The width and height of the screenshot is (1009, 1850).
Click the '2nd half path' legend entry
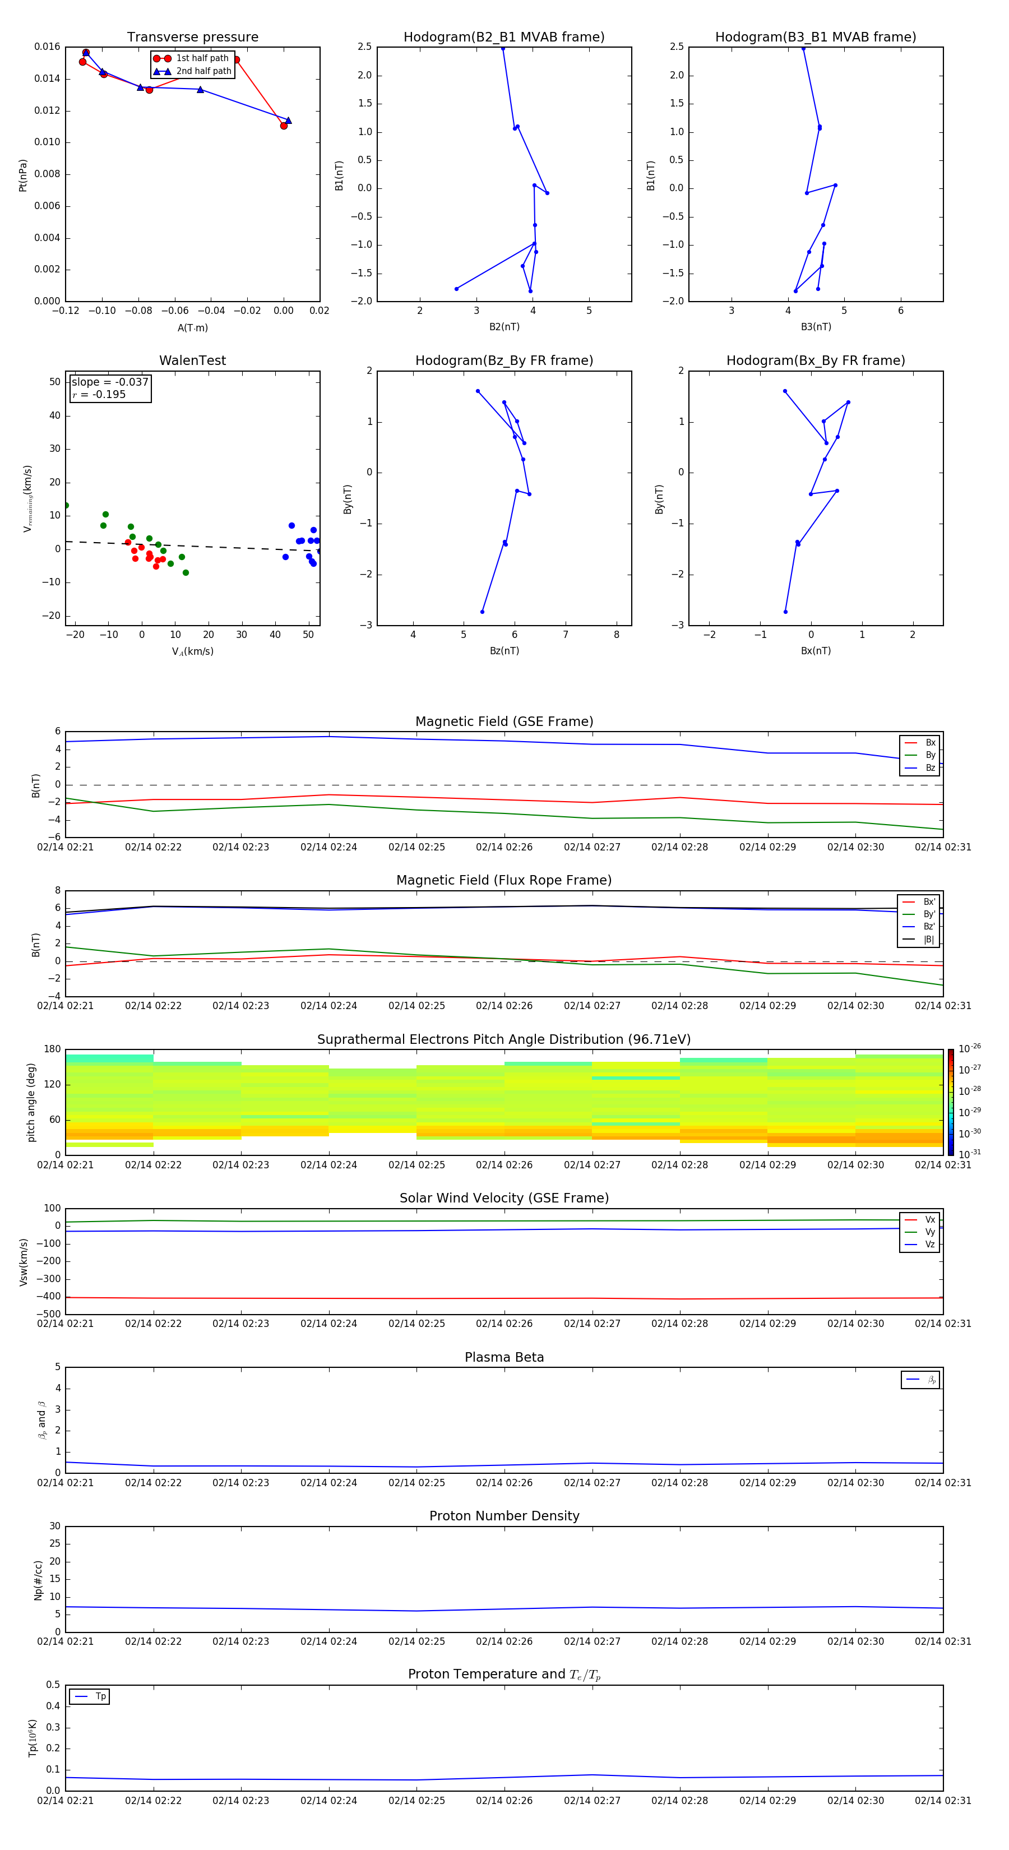[x=192, y=71]
